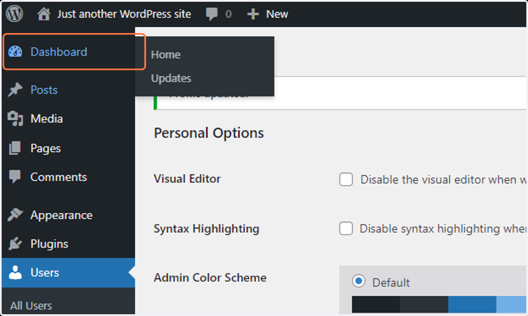528x316 pixels.
Task: Click the dark gray Default scheme swatch
Action: 424,304
